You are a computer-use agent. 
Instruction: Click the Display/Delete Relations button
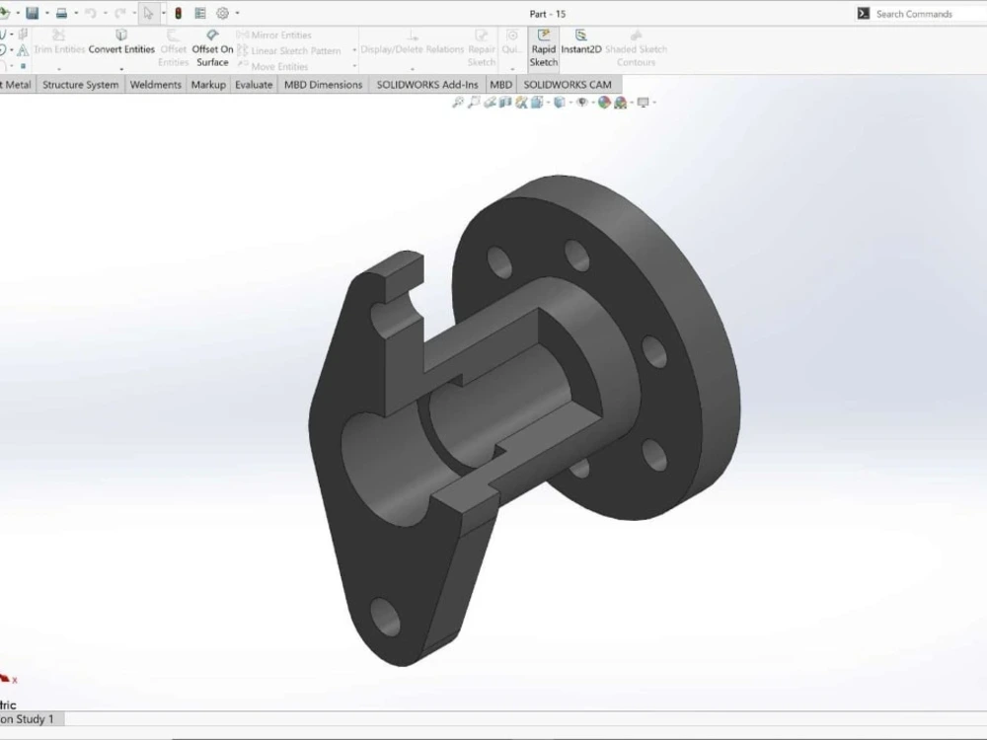coord(413,41)
